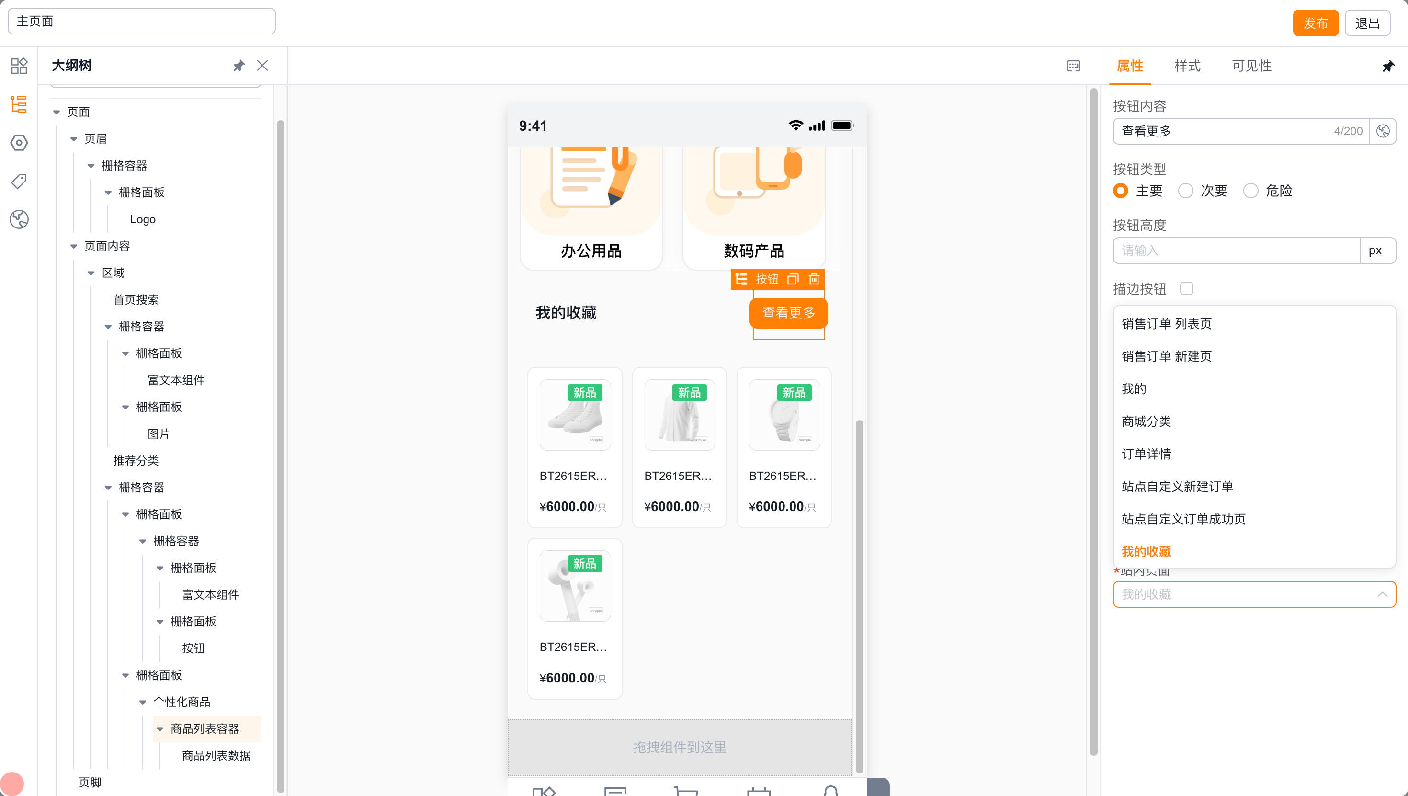Collapse the 页面内容 tree node
This screenshot has width=1408, height=796.
(x=74, y=246)
